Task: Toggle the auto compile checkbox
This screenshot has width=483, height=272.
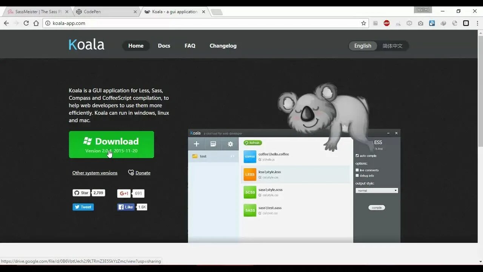Action: pos(357,156)
